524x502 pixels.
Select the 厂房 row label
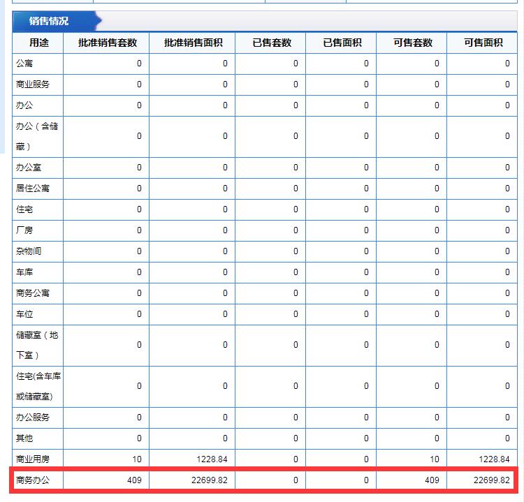pyautogui.click(x=24, y=230)
